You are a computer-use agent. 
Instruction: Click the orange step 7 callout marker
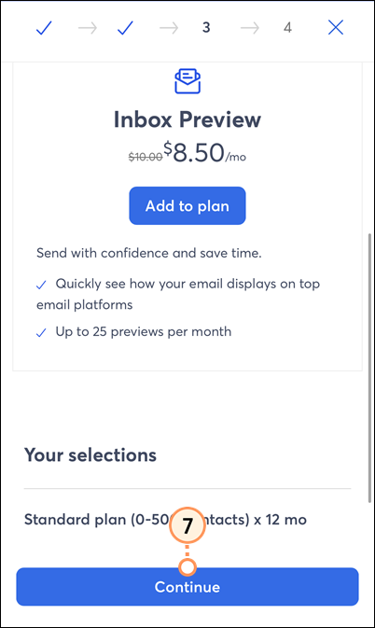click(187, 526)
